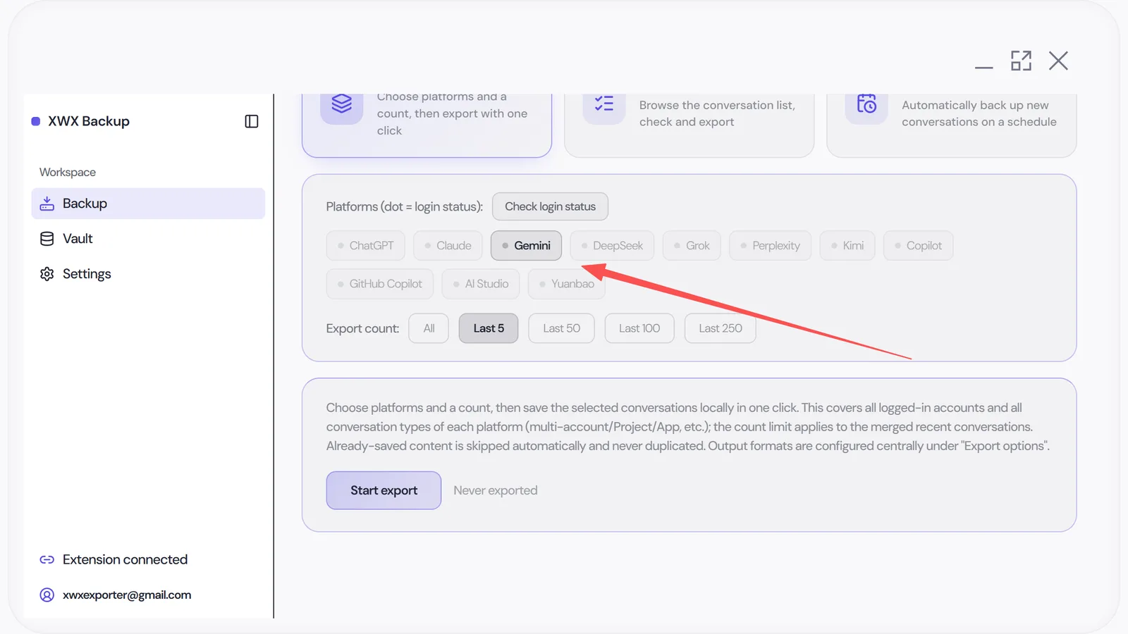Choose the automatic schedule backup card
Viewport: 1128px width, 634px height.
coord(952,125)
